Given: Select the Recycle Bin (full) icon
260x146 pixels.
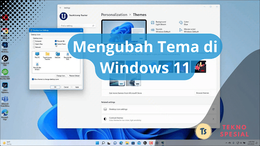Looking at the screenshot, I should pos(68,56).
